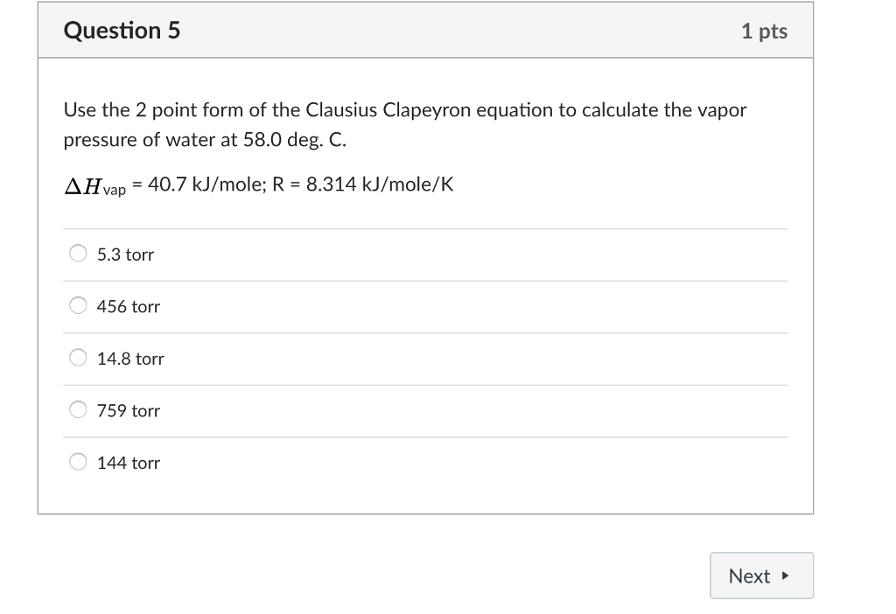Select the 5.3 torr answer option
This screenshot has height=614, width=896.
pos(77,254)
